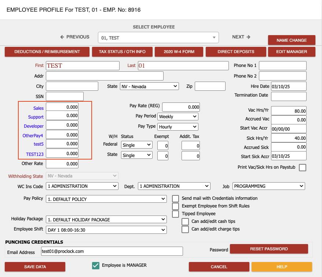Image resolution: width=322 pixels, height=277 pixels.
Task: Open the State dropdown showing Nevada
Action: [x=149, y=86]
